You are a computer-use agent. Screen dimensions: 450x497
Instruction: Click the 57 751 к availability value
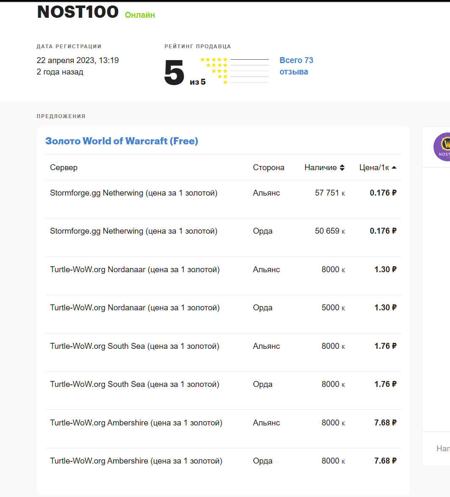pyautogui.click(x=330, y=193)
